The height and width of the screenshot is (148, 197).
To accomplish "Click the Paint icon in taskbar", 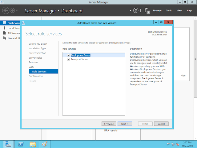I will 45,144.
